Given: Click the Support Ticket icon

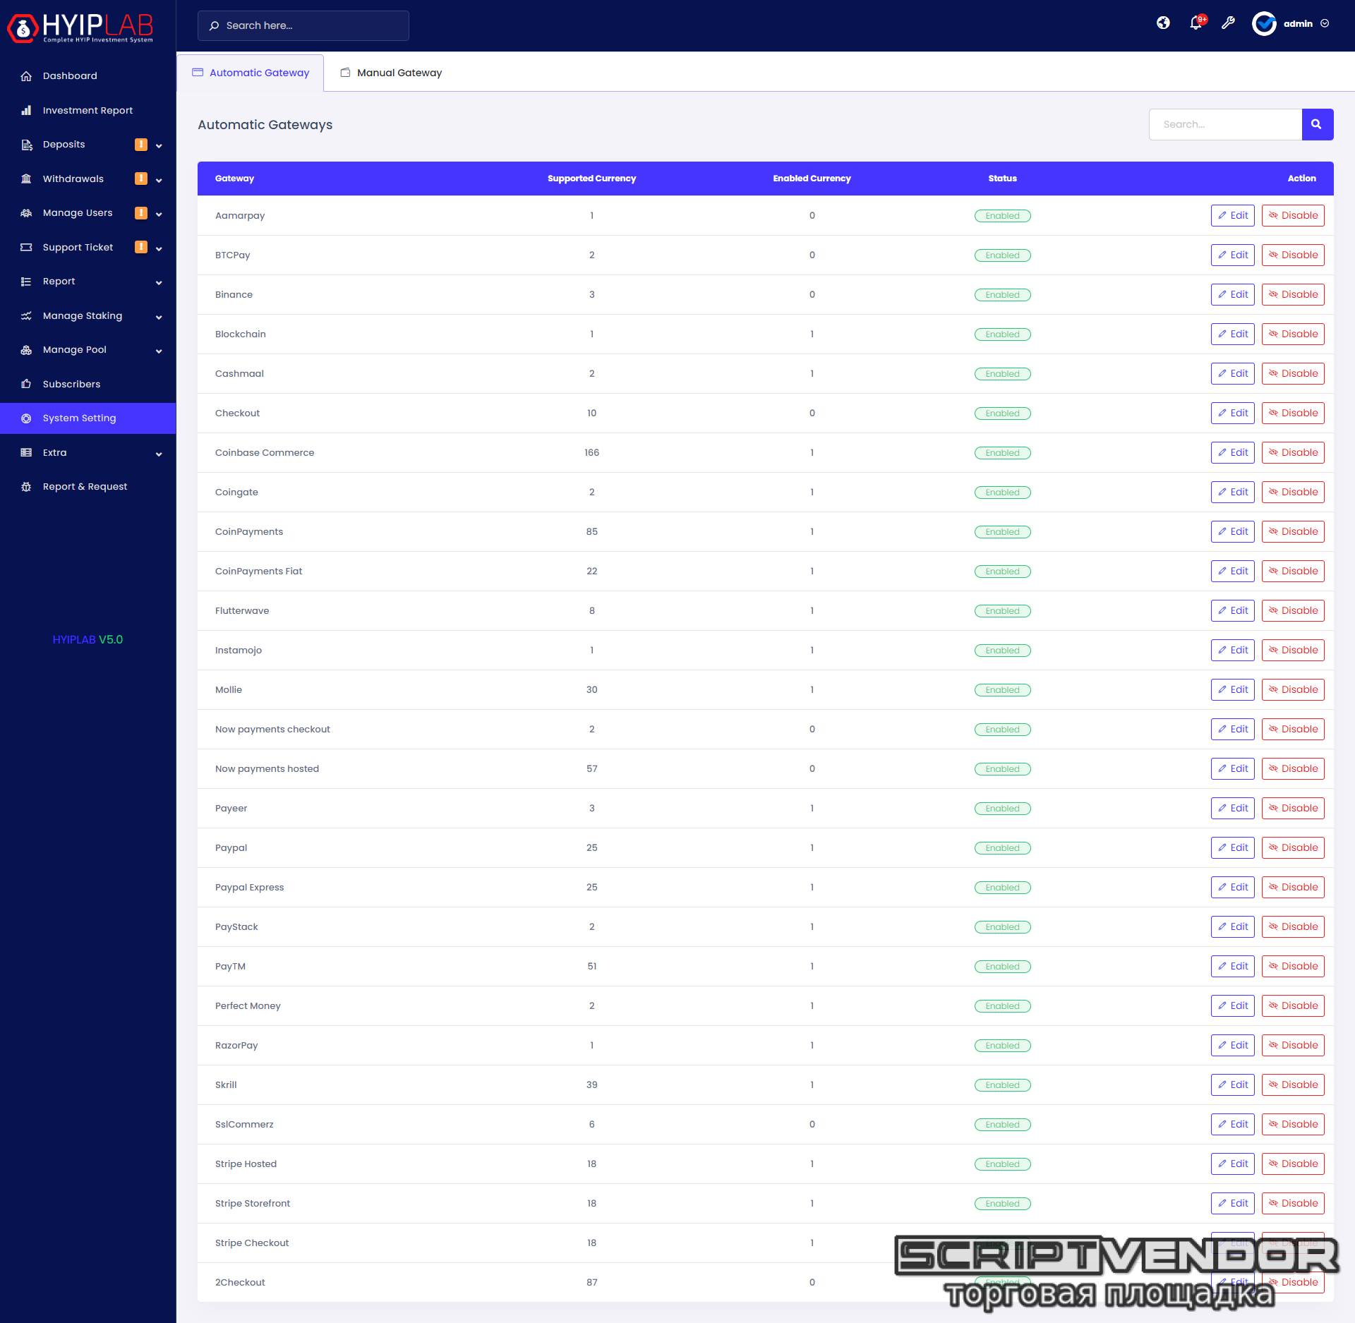Looking at the screenshot, I should [26, 247].
